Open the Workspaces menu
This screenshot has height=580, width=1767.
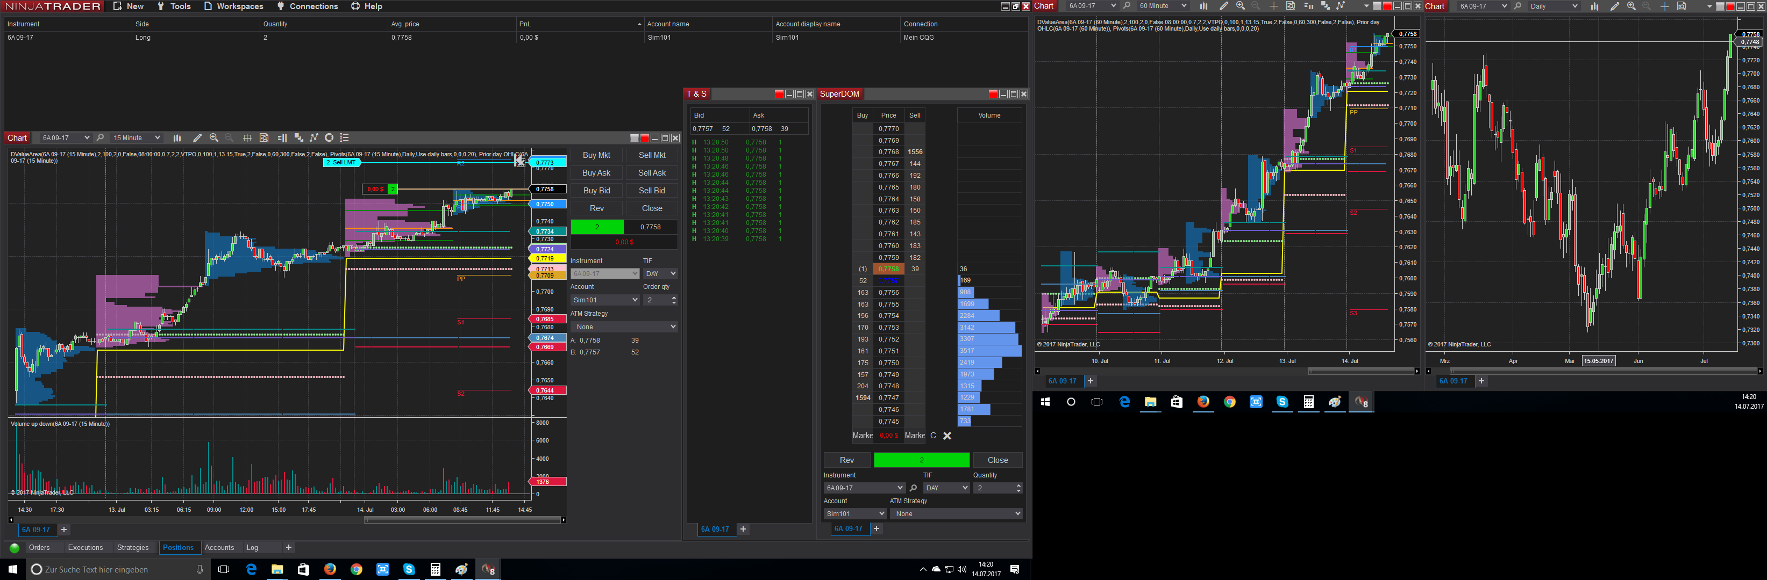click(x=233, y=6)
